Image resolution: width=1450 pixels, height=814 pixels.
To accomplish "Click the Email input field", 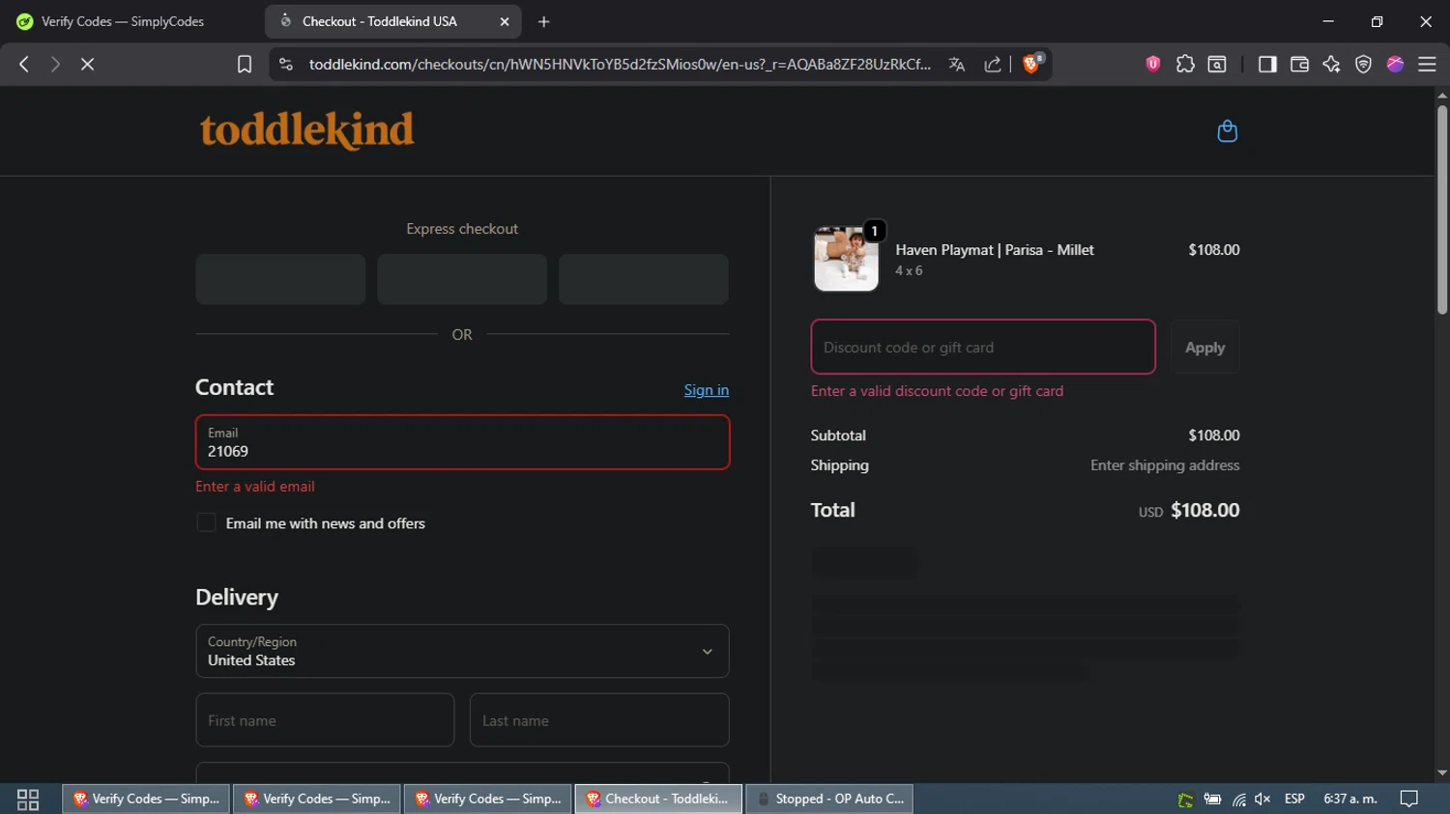I will point(462,442).
